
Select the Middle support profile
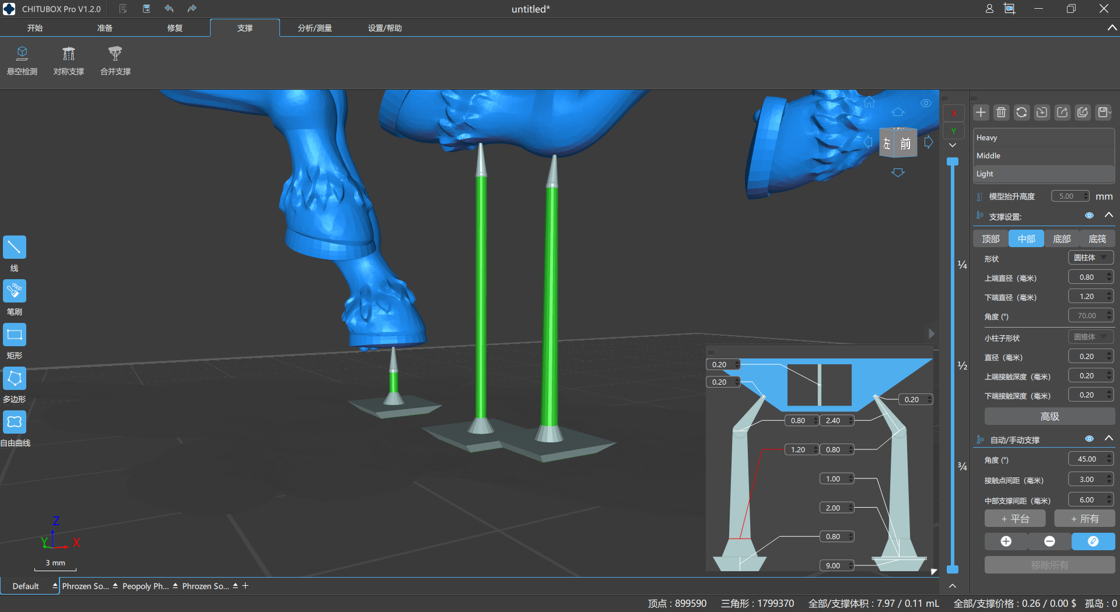coord(1044,156)
